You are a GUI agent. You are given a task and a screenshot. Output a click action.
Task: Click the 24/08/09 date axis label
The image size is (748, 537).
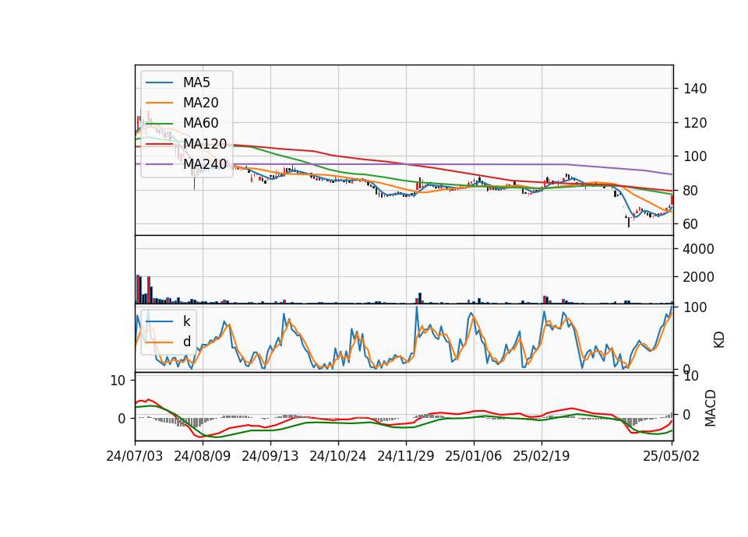(x=203, y=456)
